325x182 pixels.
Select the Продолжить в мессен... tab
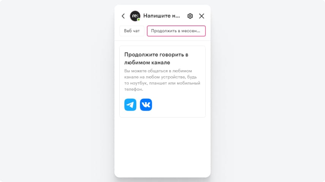click(176, 31)
